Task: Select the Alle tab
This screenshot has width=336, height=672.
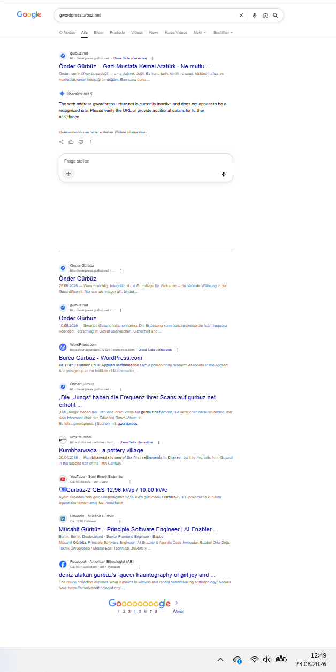Action: point(85,33)
